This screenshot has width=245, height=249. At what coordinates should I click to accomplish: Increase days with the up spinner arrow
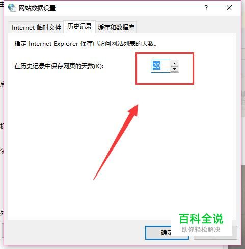pyautogui.click(x=175, y=63)
